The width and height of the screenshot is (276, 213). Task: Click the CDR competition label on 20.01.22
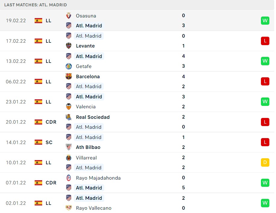(51, 122)
